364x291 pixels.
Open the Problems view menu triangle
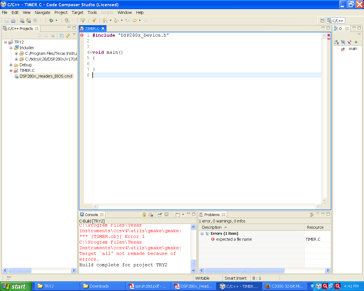(x=318, y=214)
